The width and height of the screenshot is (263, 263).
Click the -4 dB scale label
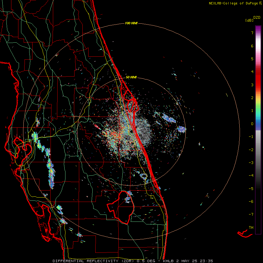click(x=251, y=176)
